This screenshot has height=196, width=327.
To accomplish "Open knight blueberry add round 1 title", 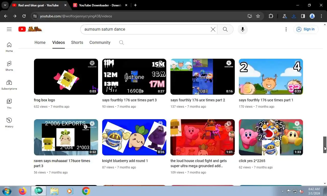I will click(x=125, y=161).
